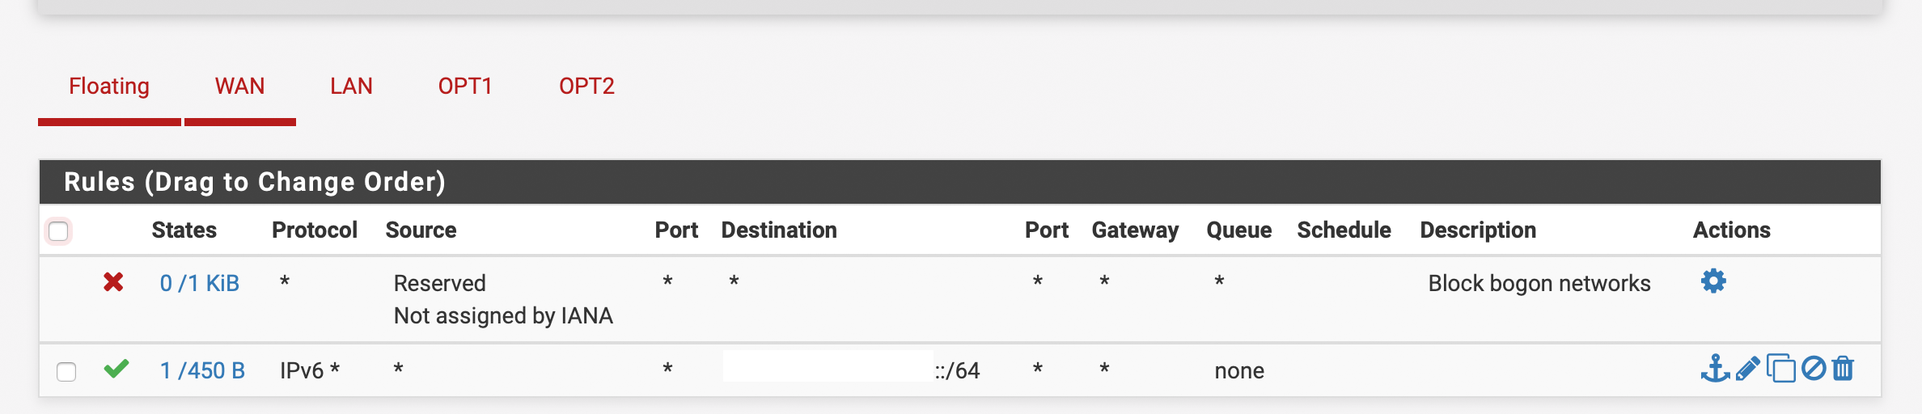This screenshot has height=414, width=1922.
Task: Edit the IPv6 rule with pencil icon
Action: click(1747, 369)
